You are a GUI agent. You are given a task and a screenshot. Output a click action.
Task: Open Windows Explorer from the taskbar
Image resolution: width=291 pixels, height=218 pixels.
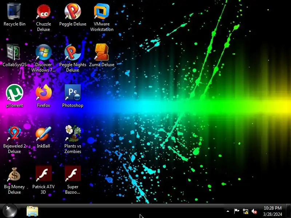[32, 211]
